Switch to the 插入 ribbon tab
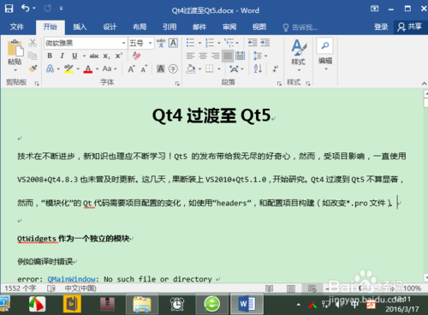 pyautogui.click(x=80, y=27)
